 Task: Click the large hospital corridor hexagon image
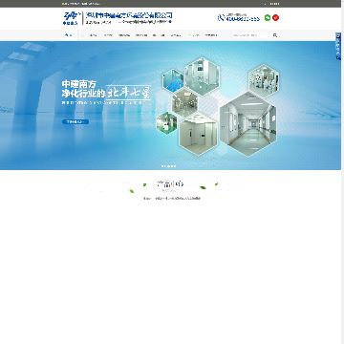[x=247, y=124]
